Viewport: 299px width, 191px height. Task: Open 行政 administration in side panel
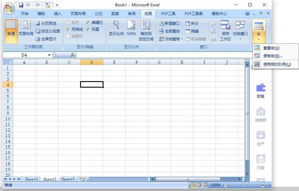point(261,162)
